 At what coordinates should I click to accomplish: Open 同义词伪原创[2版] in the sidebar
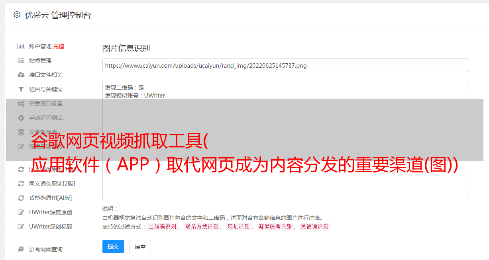click(52, 184)
